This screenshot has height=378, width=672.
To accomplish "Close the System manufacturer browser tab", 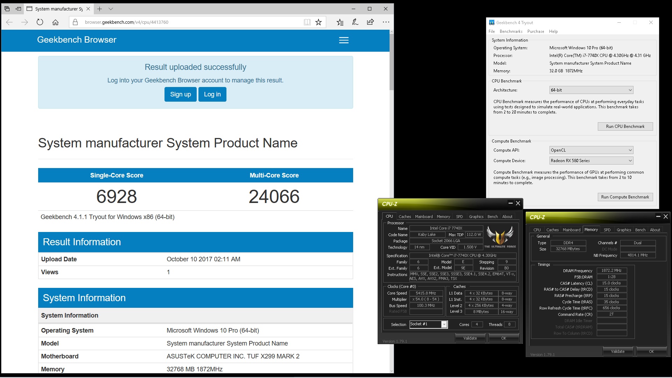I will (88, 9).
